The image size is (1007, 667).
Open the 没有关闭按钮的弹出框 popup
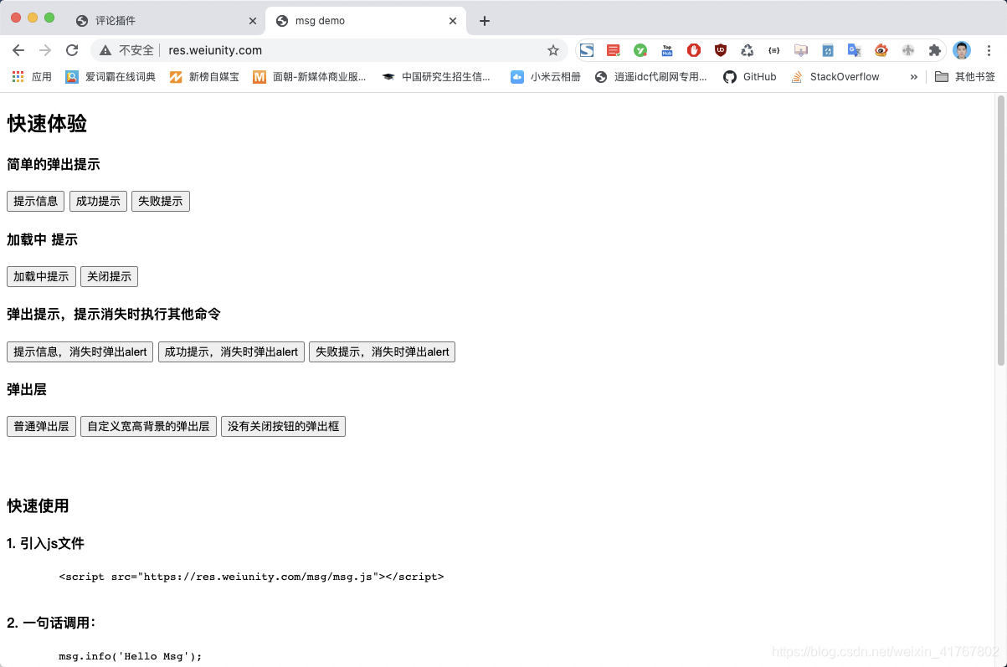283,426
